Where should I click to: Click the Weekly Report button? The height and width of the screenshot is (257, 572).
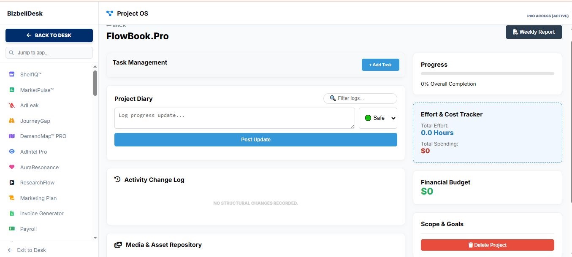[534, 32]
